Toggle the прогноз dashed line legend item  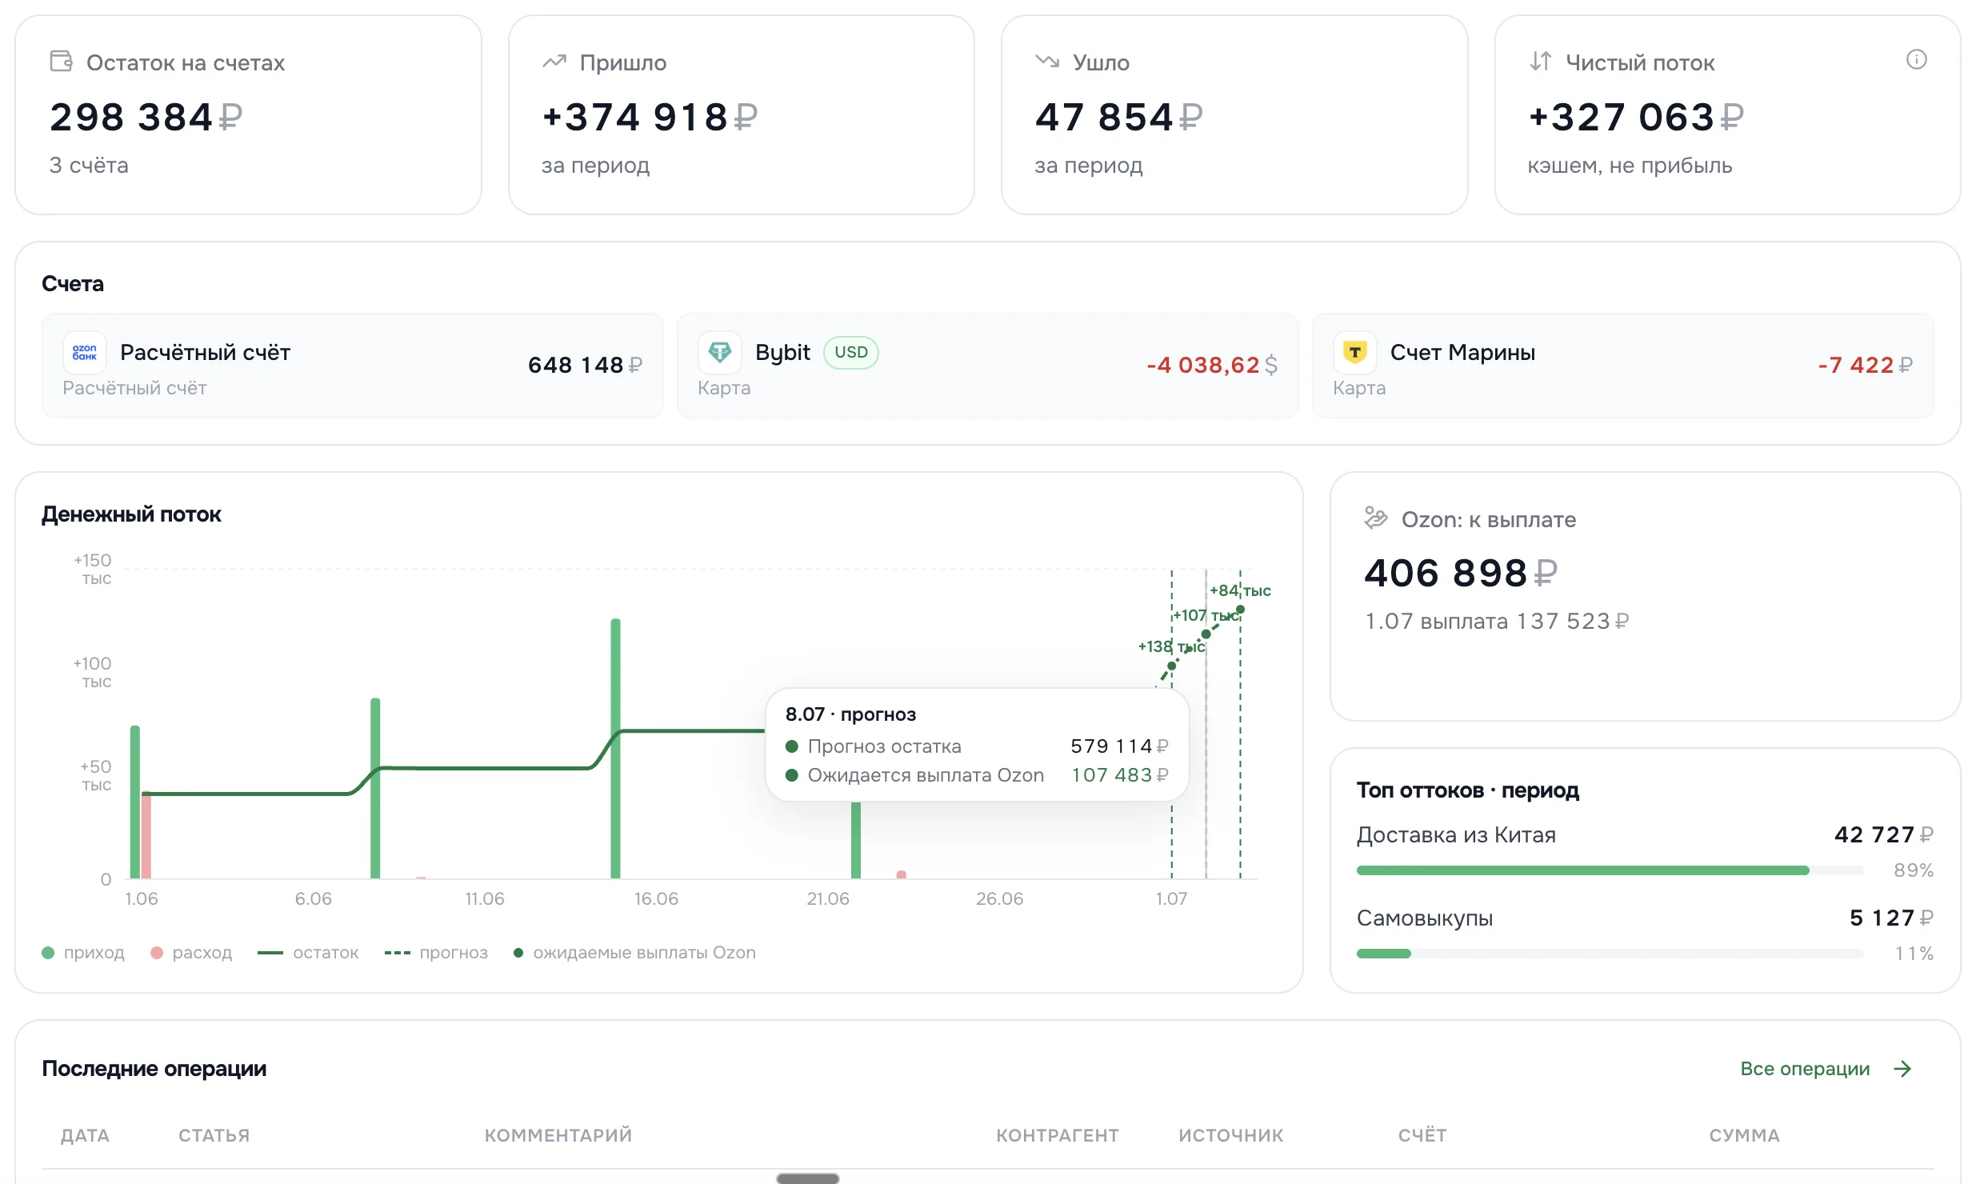click(436, 953)
